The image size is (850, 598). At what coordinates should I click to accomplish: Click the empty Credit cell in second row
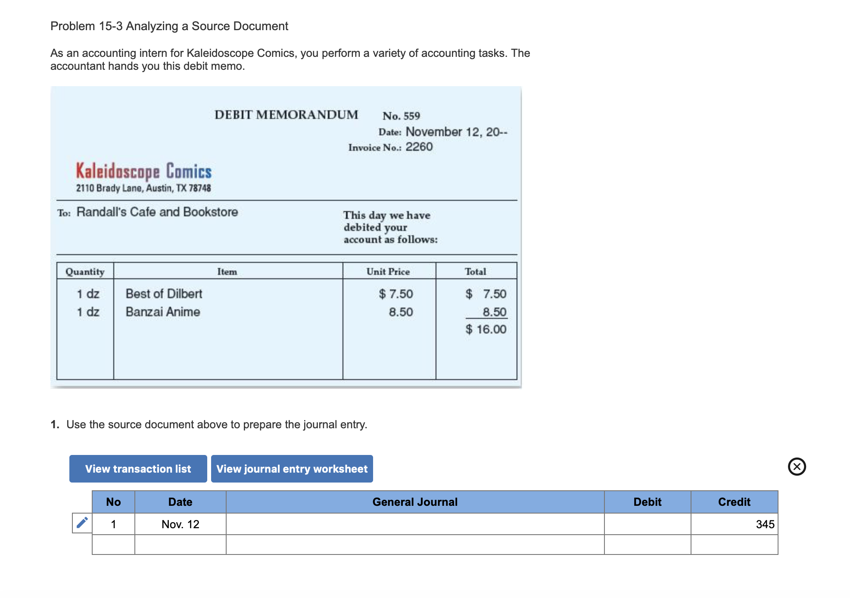coord(734,545)
